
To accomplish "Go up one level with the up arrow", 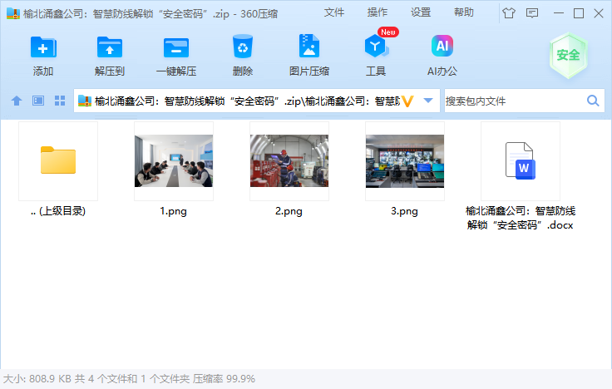I will [x=17, y=101].
